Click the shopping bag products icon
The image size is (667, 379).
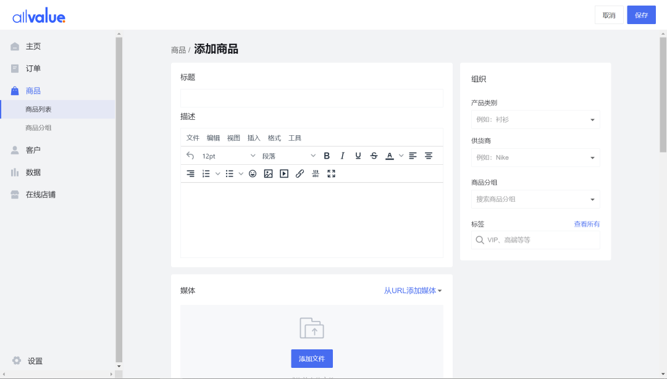pyautogui.click(x=15, y=91)
